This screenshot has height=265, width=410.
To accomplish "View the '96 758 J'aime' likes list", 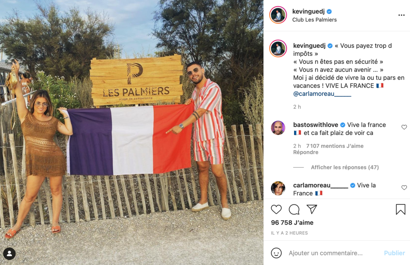I will (292, 222).
